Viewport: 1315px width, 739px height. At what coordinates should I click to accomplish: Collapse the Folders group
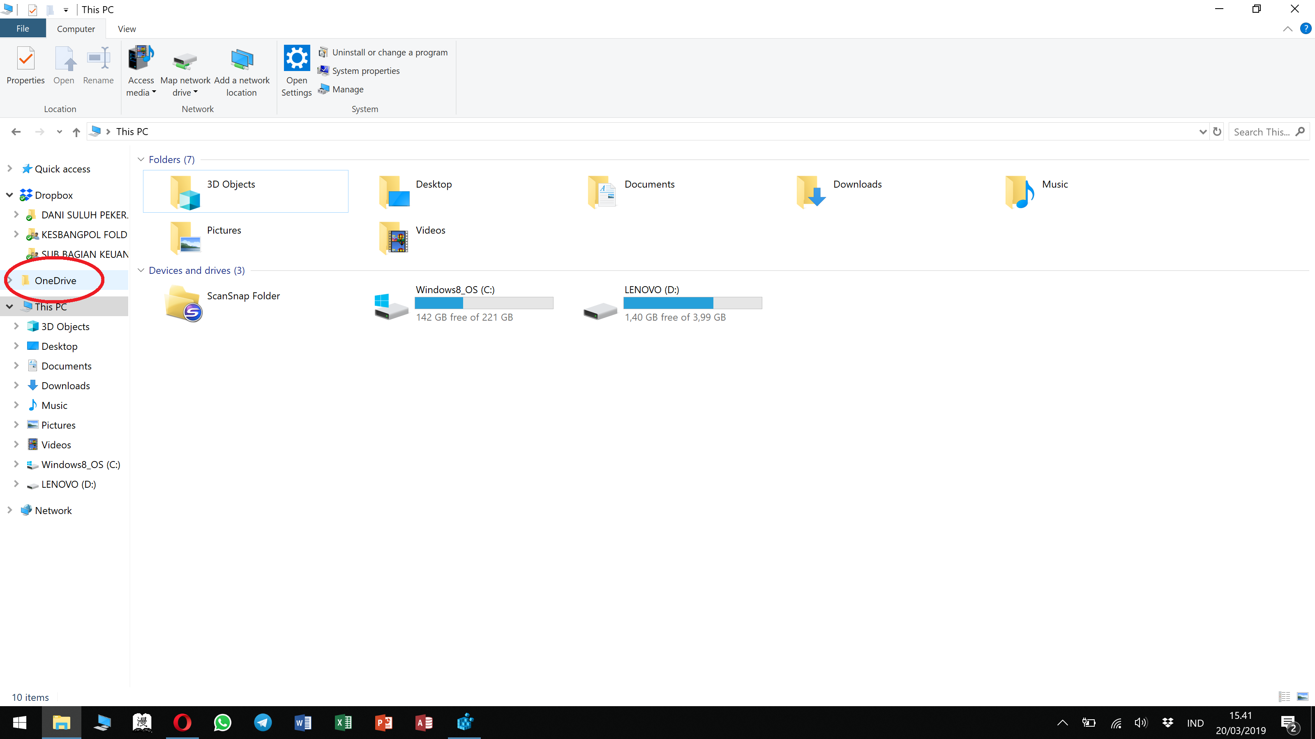(x=141, y=160)
